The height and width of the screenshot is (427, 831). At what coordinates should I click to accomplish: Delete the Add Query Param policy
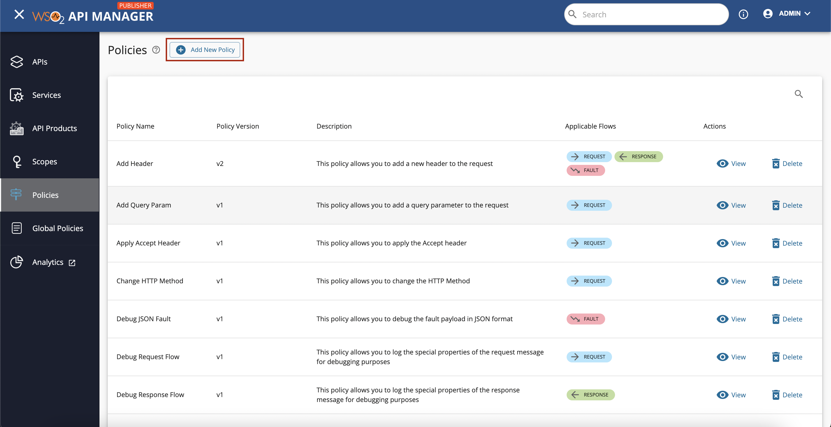point(787,205)
